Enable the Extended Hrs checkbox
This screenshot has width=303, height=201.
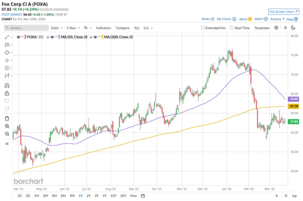203,28
